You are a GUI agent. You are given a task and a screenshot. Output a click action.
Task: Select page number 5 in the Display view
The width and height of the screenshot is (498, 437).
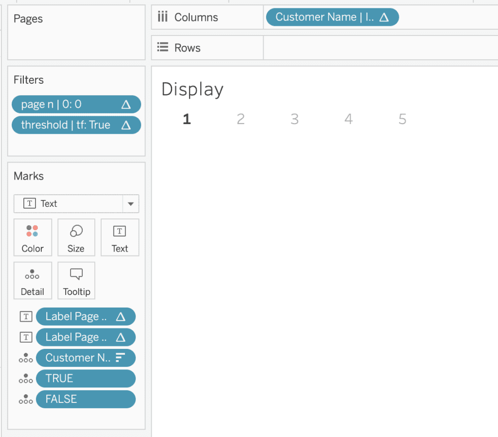pos(402,118)
